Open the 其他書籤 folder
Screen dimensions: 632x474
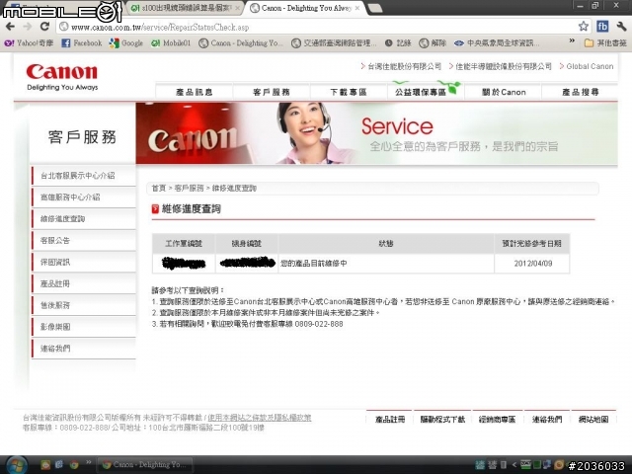pos(605,42)
